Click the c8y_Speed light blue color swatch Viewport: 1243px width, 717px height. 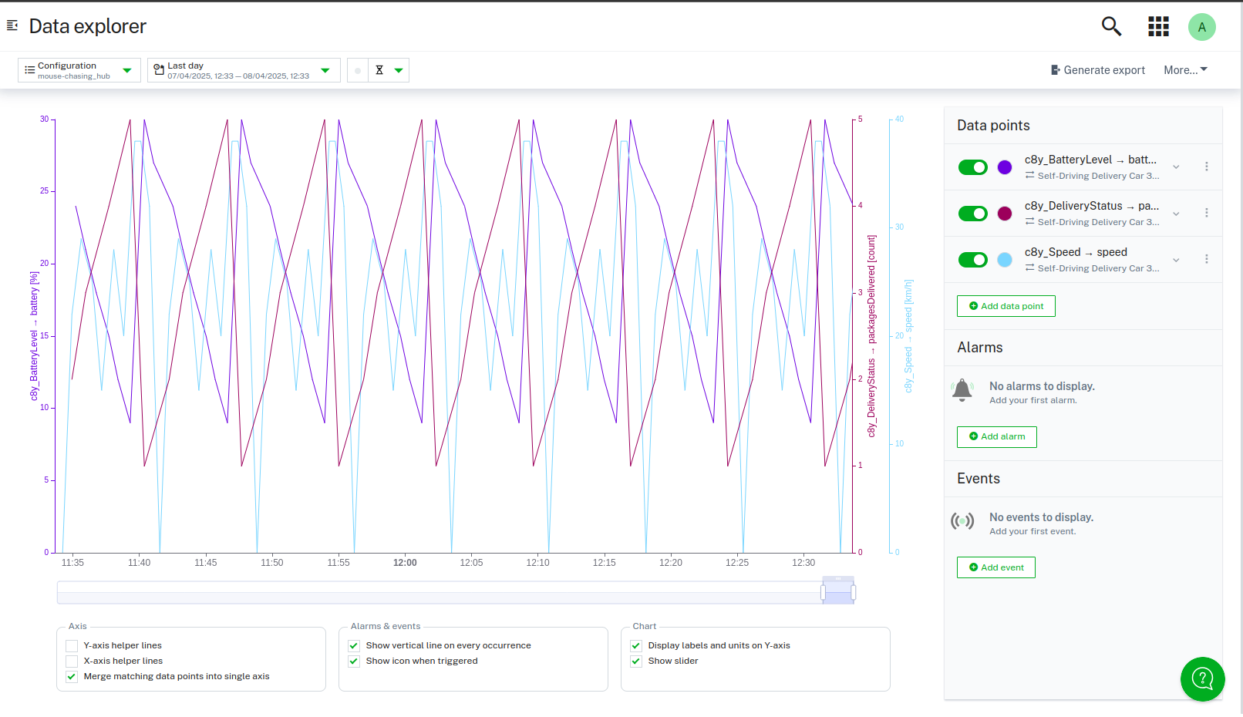pos(1005,260)
